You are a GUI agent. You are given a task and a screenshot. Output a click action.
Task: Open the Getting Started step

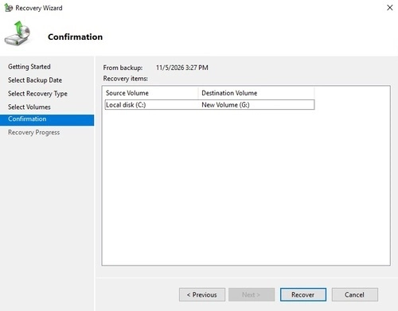tap(29, 67)
